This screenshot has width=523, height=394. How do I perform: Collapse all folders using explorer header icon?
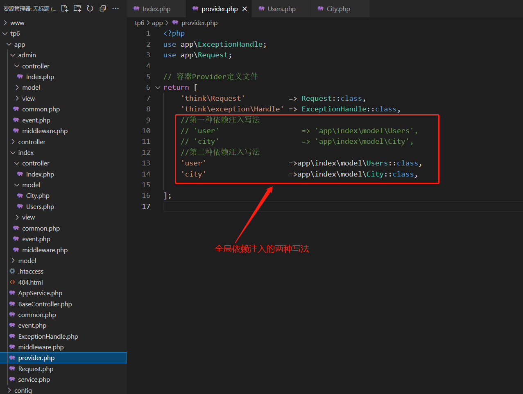(102, 9)
